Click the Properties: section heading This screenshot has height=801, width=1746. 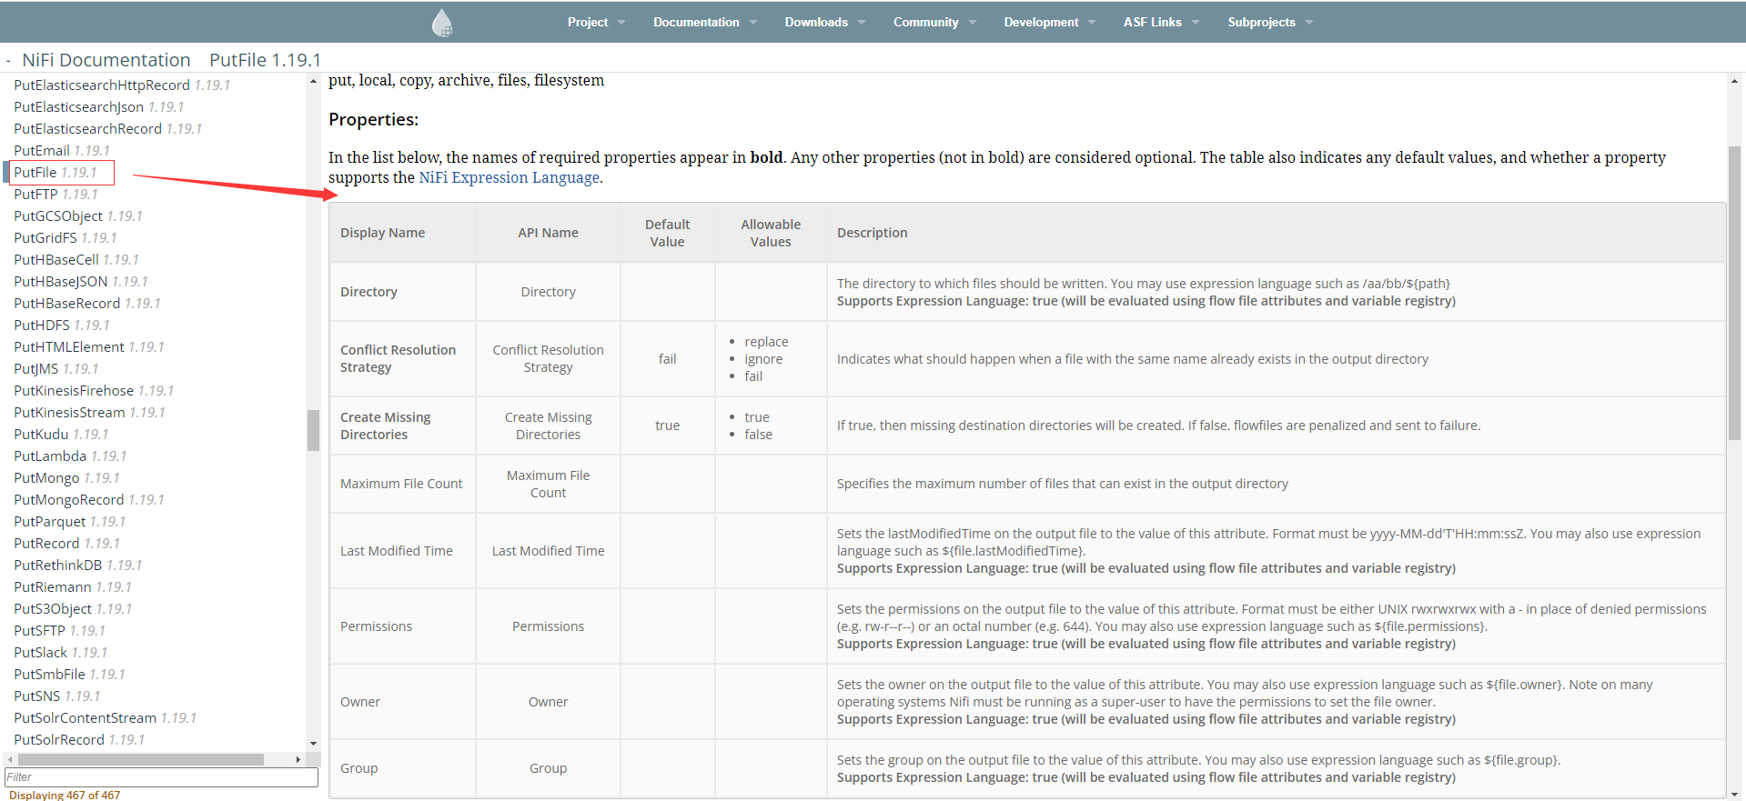[x=374, y=120]
